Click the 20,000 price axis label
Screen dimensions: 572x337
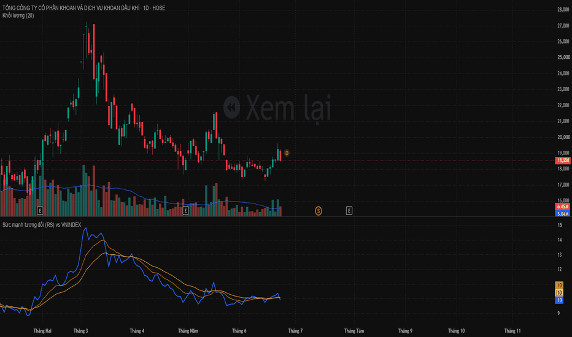[563, 137]
